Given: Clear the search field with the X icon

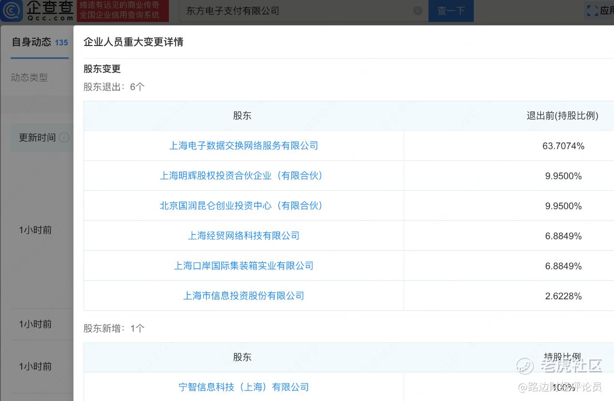Looking at the screenshot, I should pos(418,11).
